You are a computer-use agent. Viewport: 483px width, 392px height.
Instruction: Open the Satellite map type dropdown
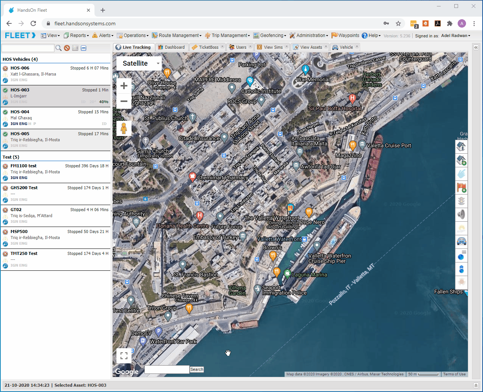[x=139, y=63]
